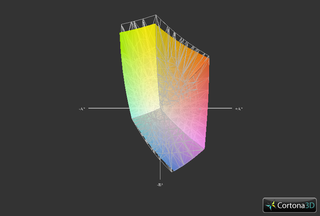Click the +A* axis label
The height and width of the screenshot is (216, 320).
point(239,109)
